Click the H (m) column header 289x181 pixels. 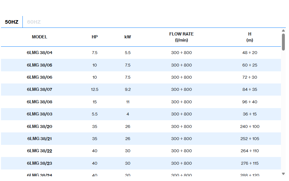pos(250,37)
